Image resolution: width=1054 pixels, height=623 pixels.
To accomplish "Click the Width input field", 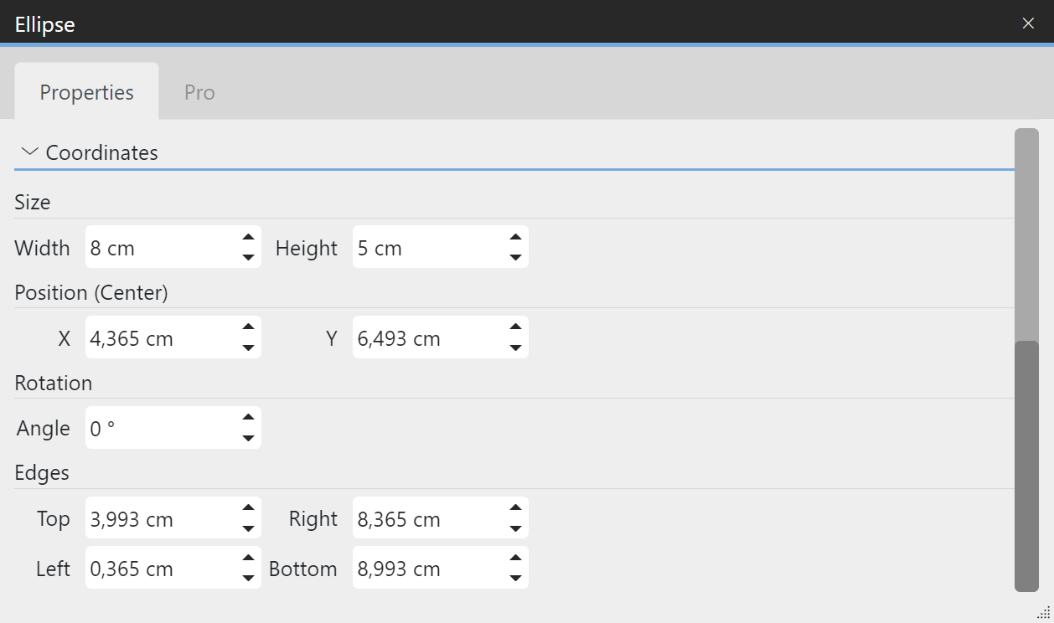I will (x=159, y=248).
